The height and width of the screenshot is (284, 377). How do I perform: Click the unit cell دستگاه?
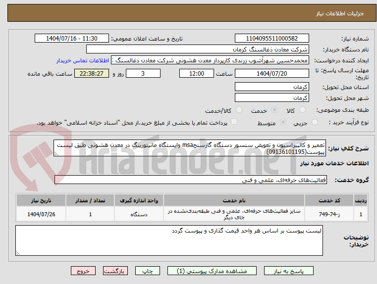[x=139, y=214]
